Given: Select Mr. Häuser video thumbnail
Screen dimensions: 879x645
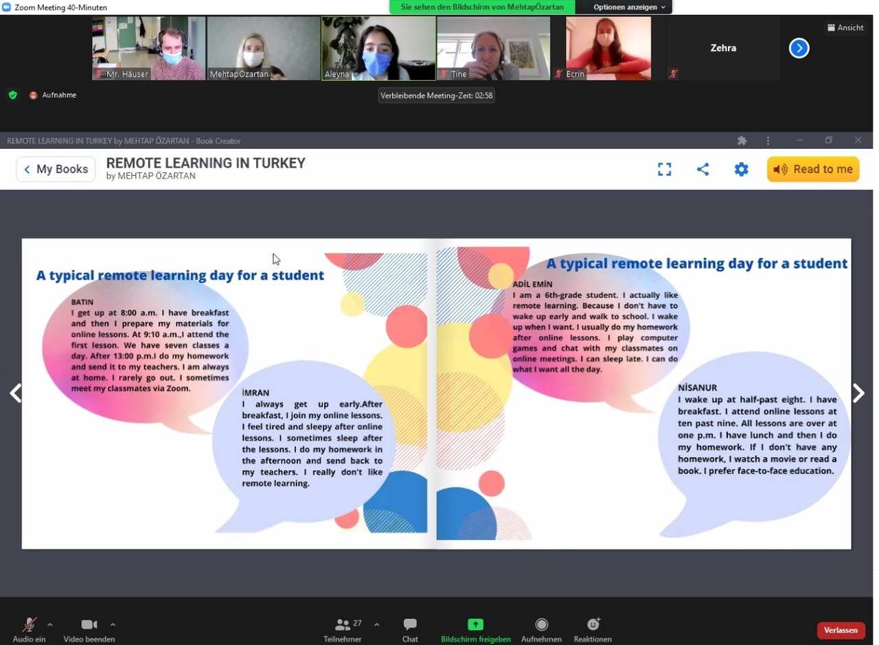Looking at the screenshot, I should coord(149,48).
